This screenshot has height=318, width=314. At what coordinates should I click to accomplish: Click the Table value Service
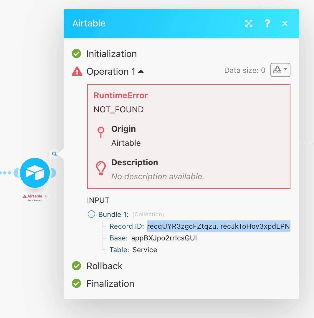145,250
